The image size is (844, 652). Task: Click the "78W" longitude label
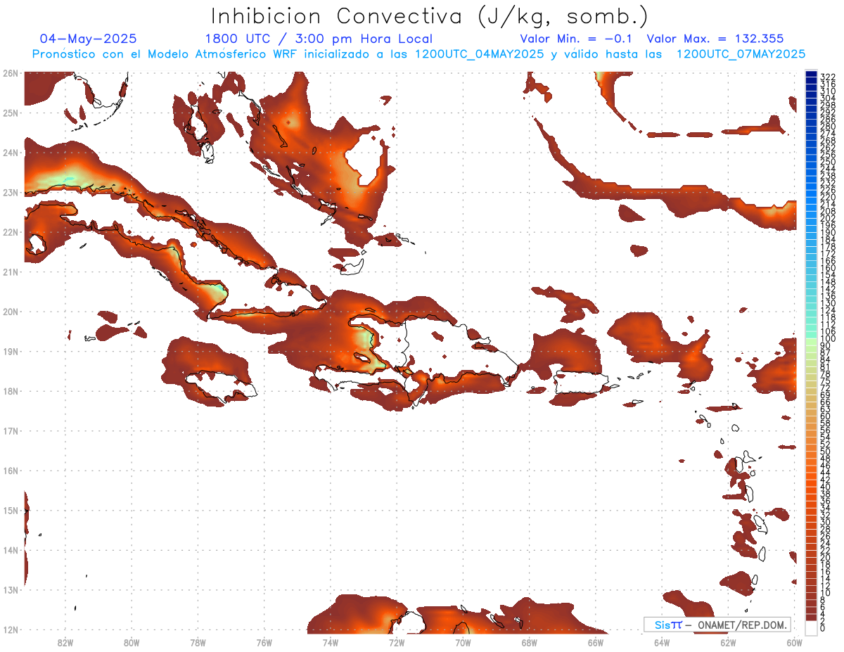[198, 642]
